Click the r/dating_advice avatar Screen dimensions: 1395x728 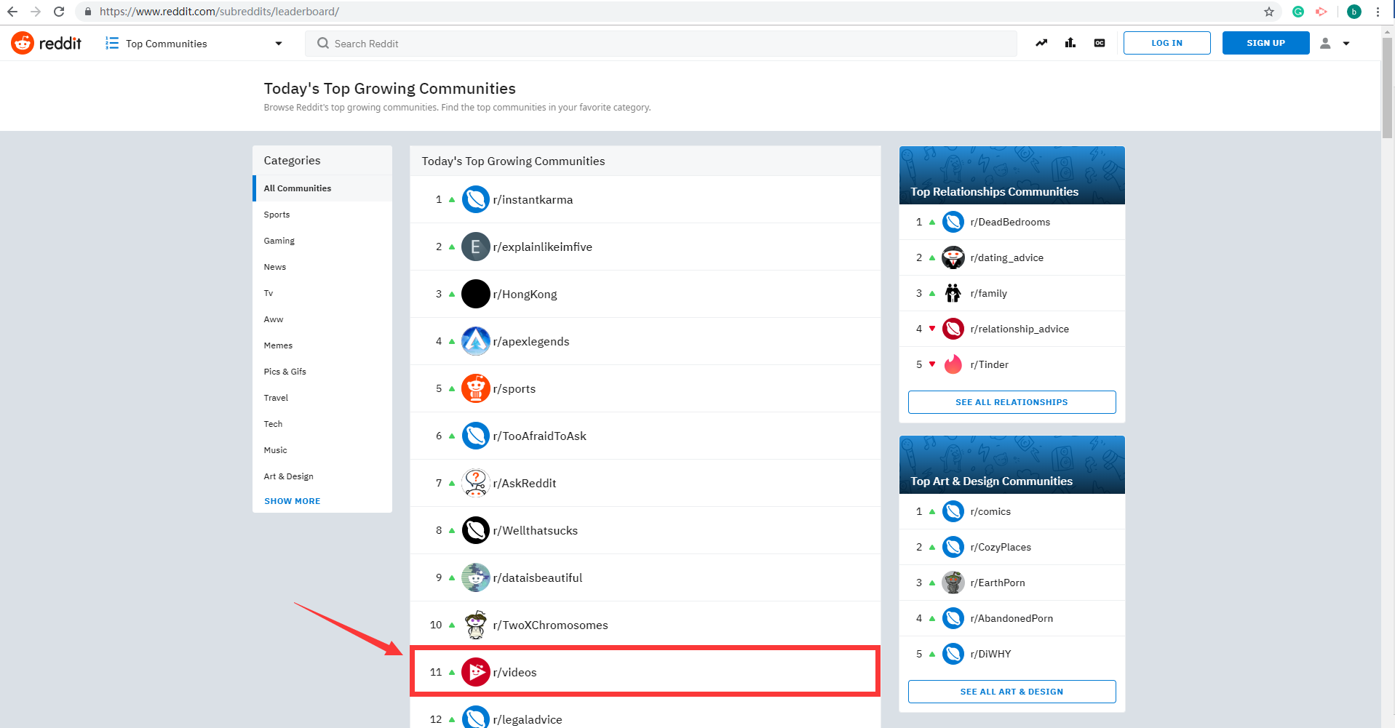(953, 257)
